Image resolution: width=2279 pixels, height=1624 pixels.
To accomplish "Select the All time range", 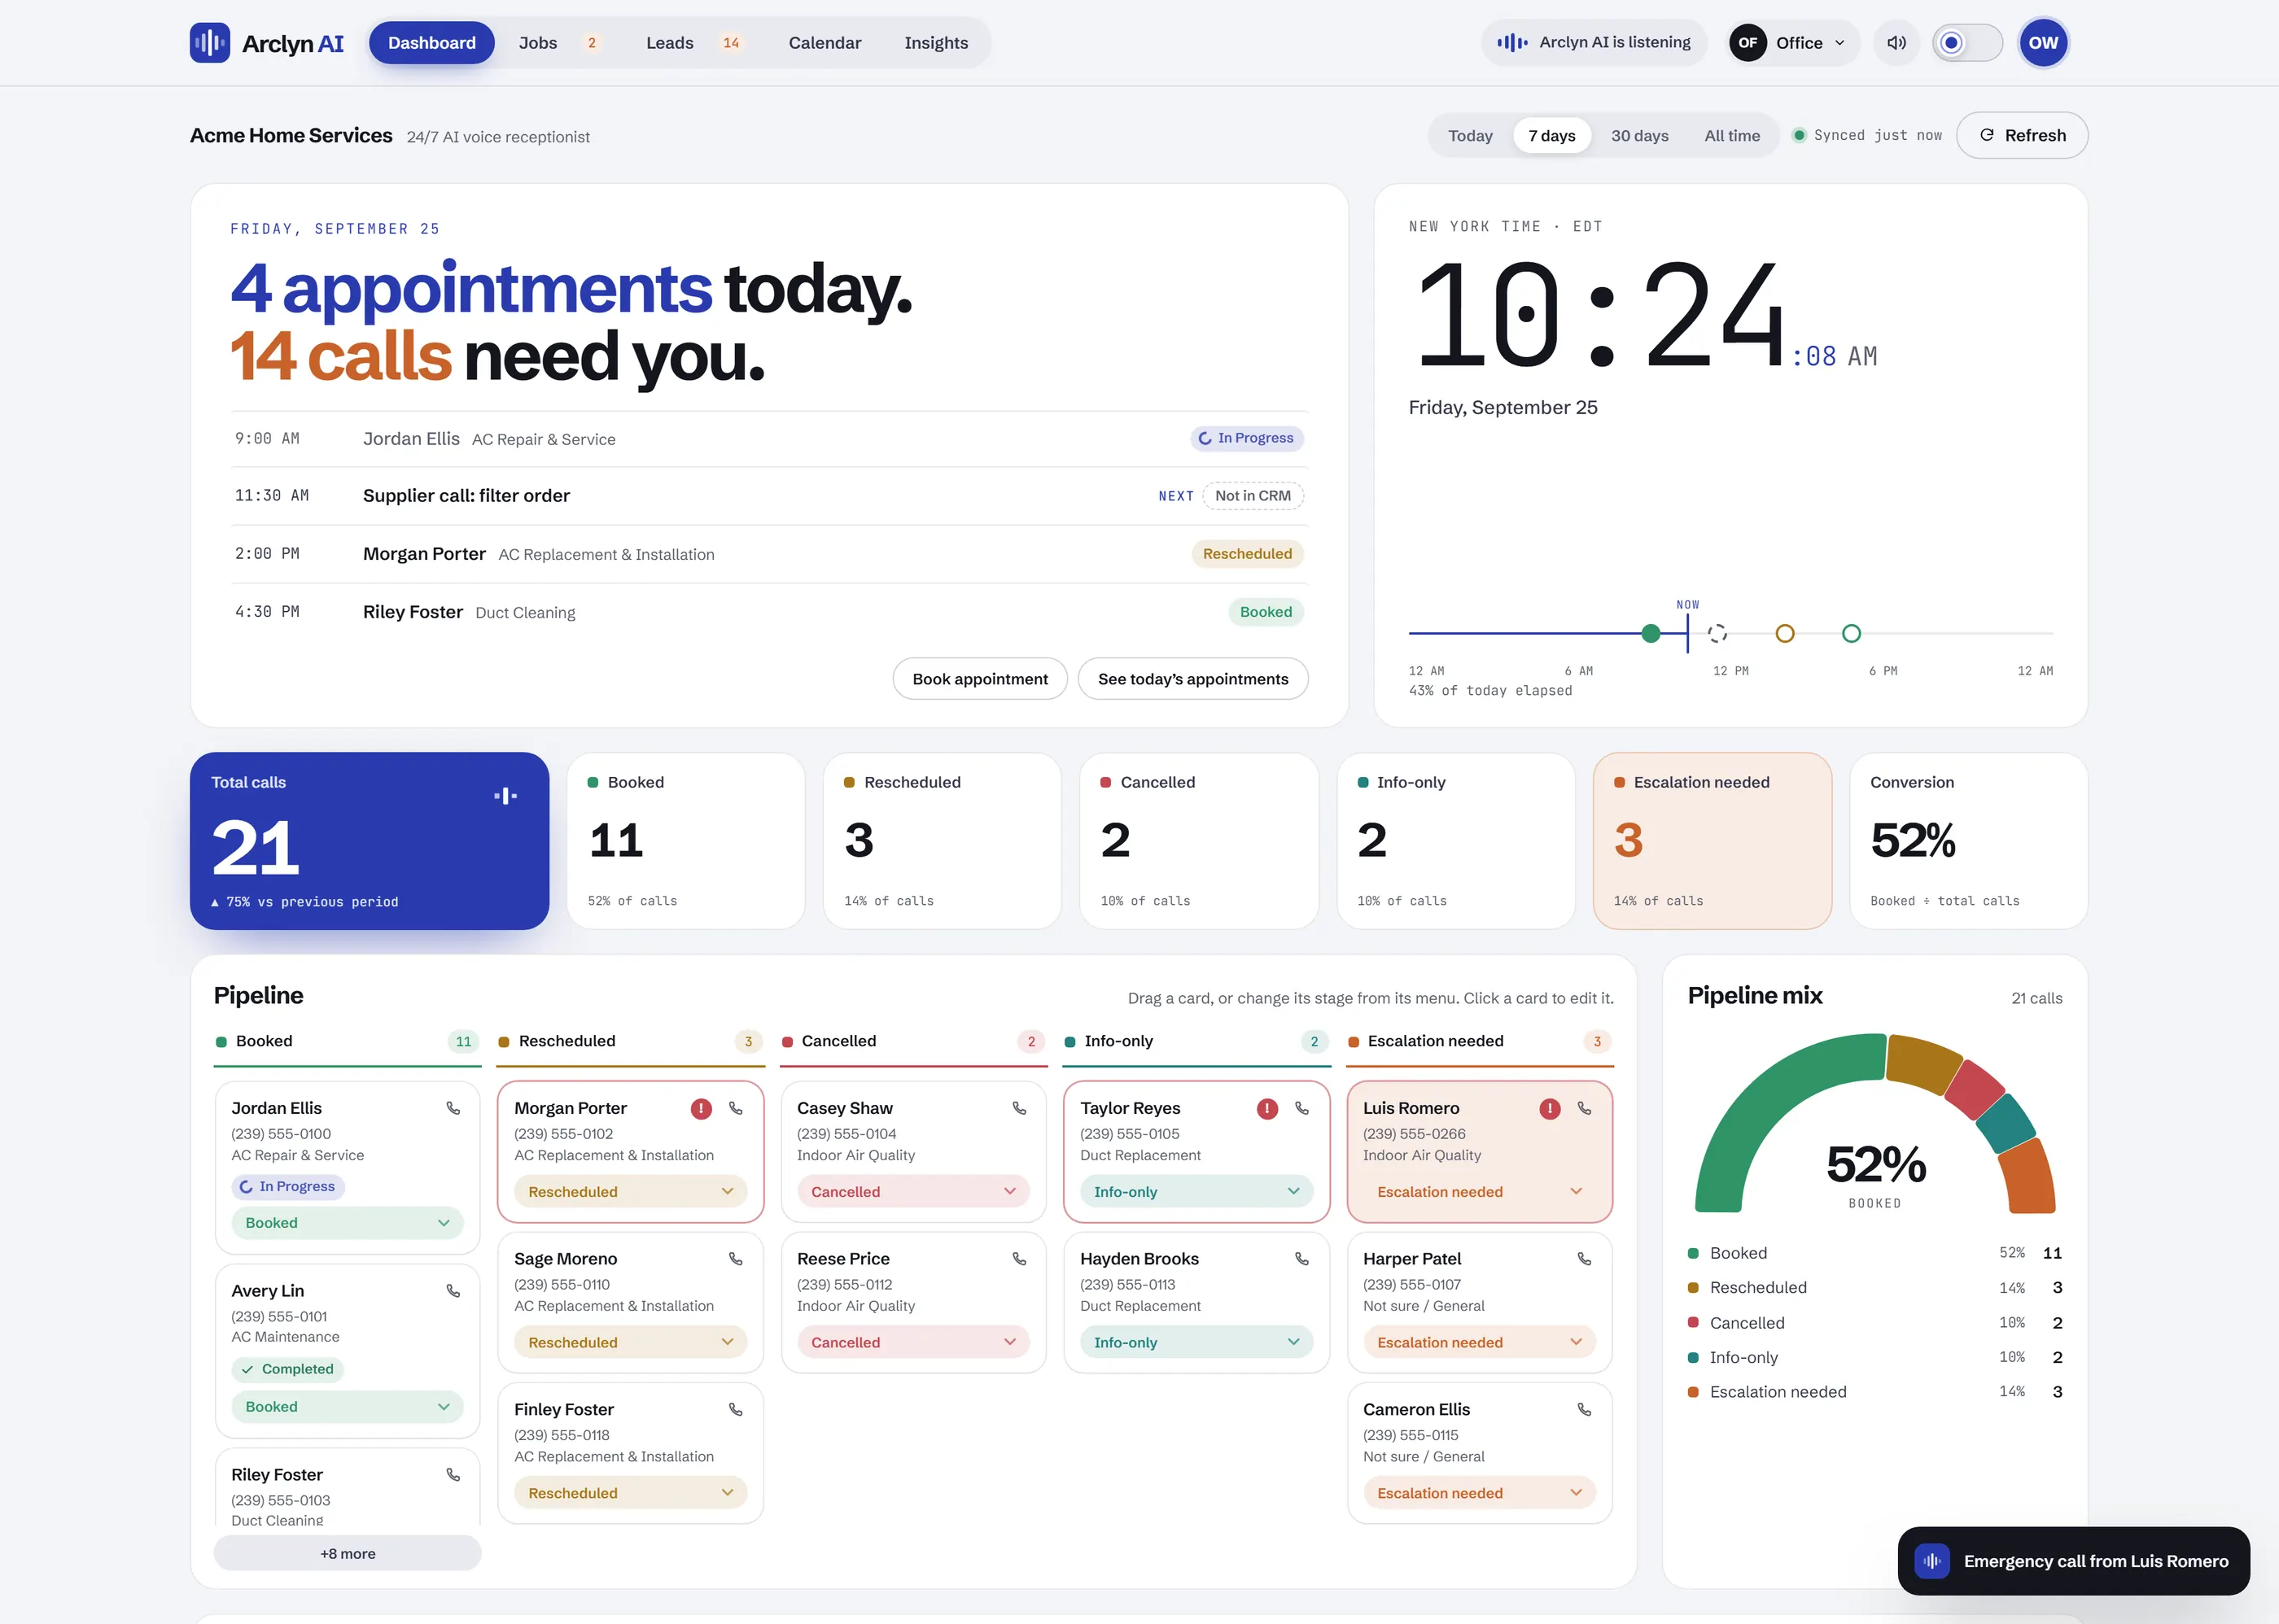I will [x=1732, y=135].
